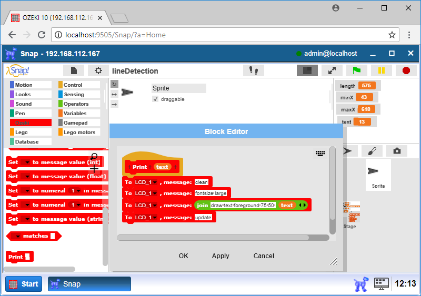Select the Sensing palette category
The height and width of the screenshot is (296, 421).
click(79, 94)
